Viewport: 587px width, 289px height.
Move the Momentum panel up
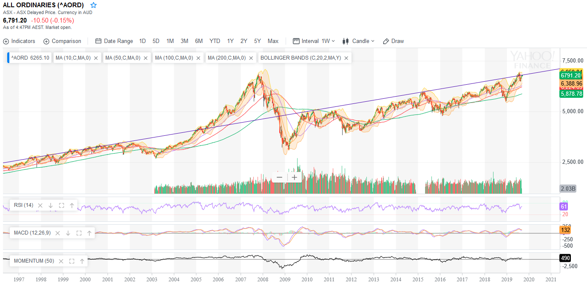[82, 261]
